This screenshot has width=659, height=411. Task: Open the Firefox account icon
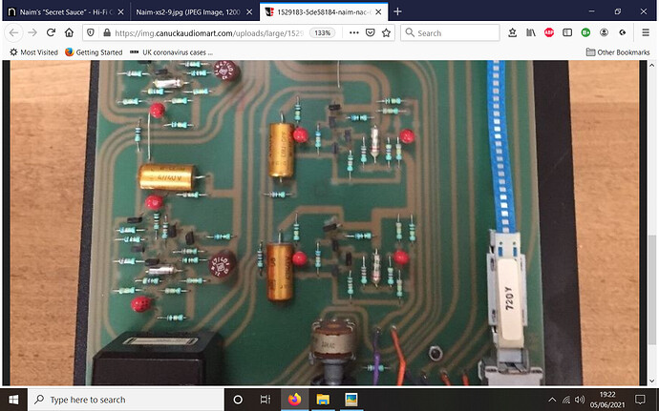605,32
